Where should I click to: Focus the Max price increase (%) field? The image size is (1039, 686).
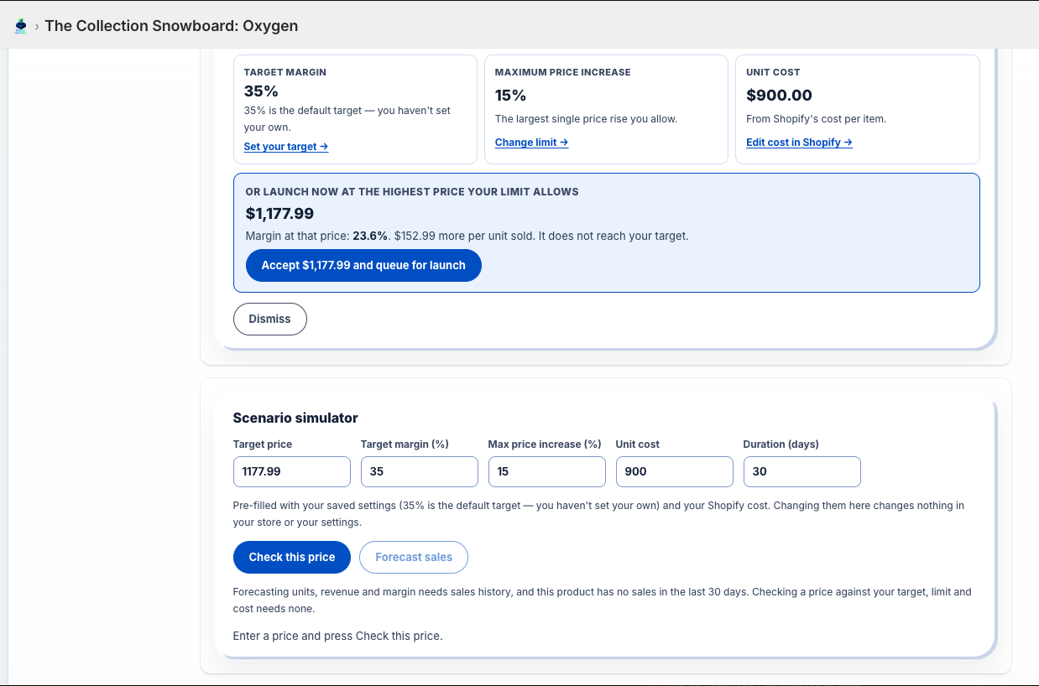[547, 471]
